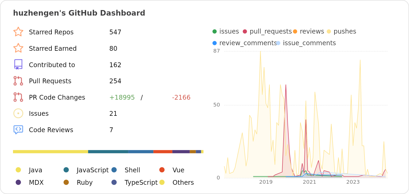Image resolution: width=409 pixels, height=194 pixels.
Task: Click the 0 y-axis label
Action: [218, 178]
